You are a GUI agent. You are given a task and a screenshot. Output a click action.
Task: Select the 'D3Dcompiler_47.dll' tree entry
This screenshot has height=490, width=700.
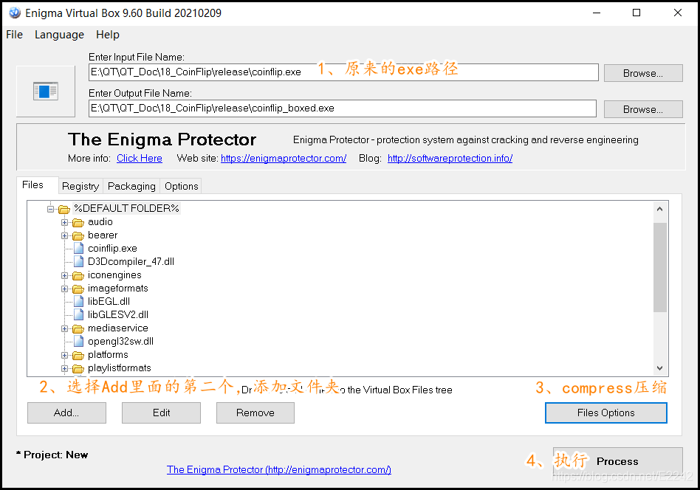(131, 261)
